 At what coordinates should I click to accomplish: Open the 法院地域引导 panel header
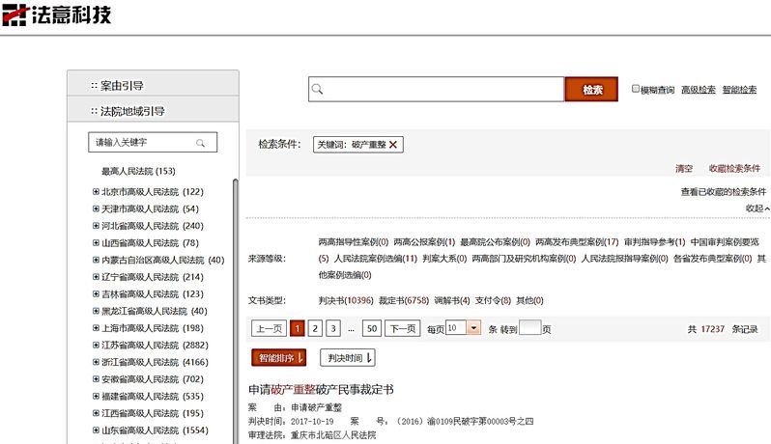(152, 111)
